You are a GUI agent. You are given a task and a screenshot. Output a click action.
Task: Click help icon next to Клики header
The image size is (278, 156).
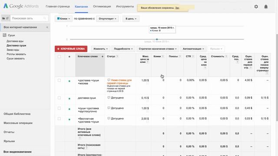[163, 56]
